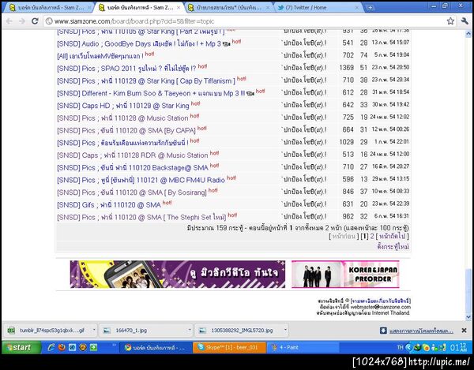The width and height of the screenshot is (474, 370).
Task: Open topic Star King Cap By Tiffanism
Action: point(145,81)
